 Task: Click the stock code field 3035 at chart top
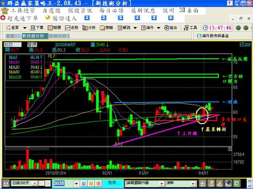coord(12,45)
